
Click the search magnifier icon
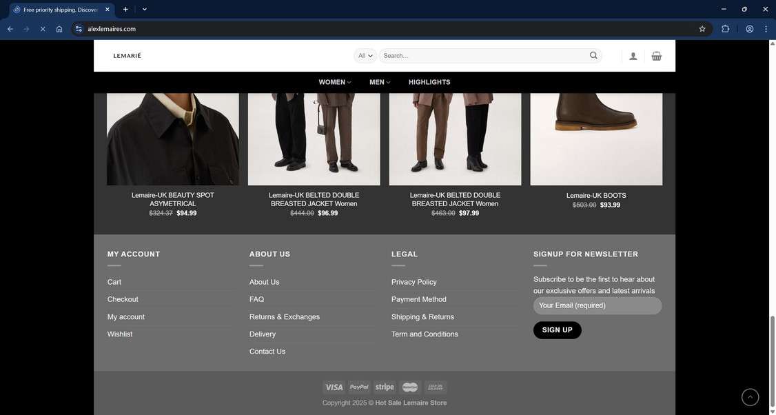coord(593,55)
